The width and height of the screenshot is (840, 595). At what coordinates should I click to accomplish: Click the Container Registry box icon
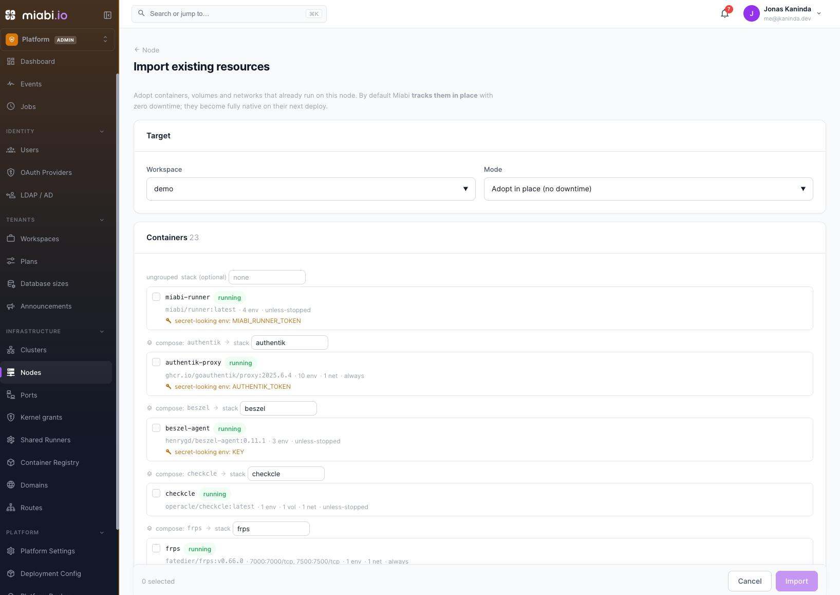click(11, 462)
